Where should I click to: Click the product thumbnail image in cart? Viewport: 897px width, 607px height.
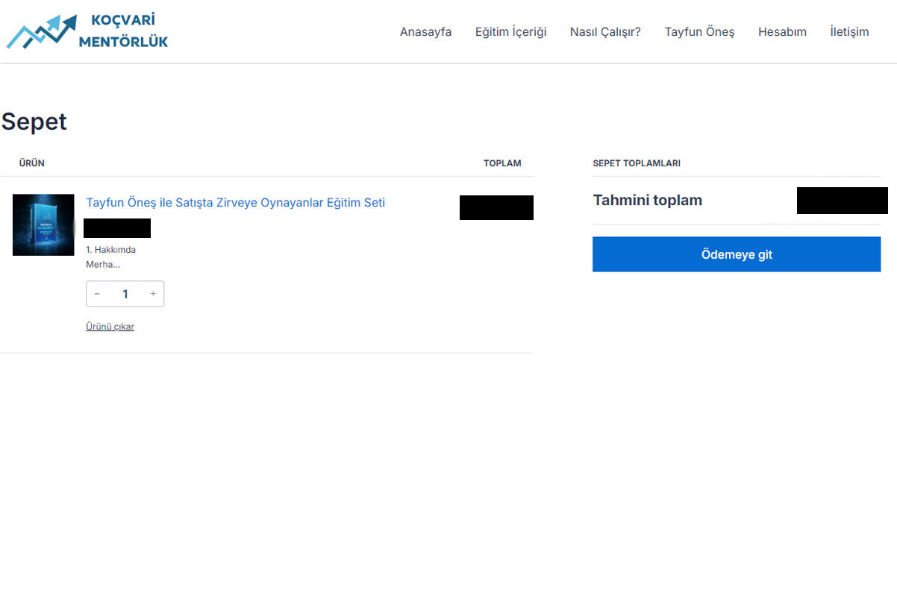click(43, 224)
